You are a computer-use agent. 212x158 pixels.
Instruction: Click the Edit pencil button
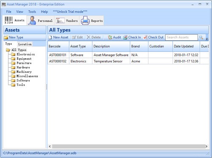[x=77, y=37]
